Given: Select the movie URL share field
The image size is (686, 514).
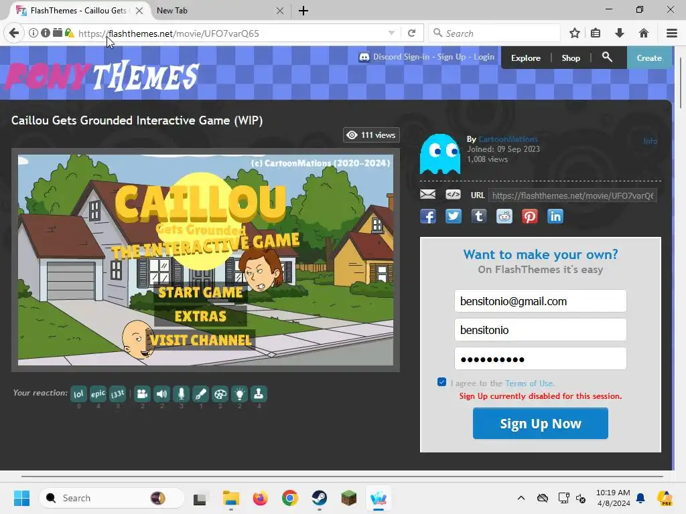Looking at the screenshot, I should click(x=573, y=195).
